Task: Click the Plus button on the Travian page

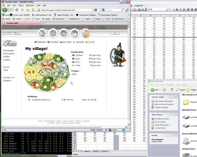Action: [115, 33]
